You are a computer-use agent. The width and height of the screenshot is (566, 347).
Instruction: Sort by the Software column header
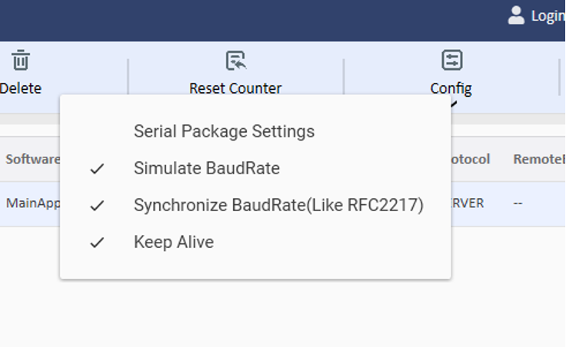click(32, 159)
